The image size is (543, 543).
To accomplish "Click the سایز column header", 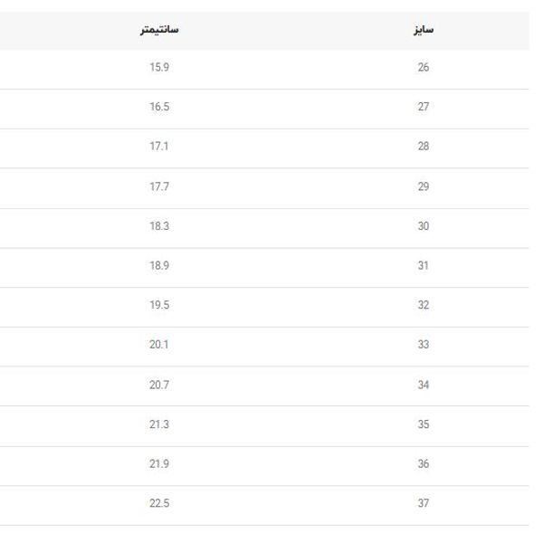I will point(423,30).
